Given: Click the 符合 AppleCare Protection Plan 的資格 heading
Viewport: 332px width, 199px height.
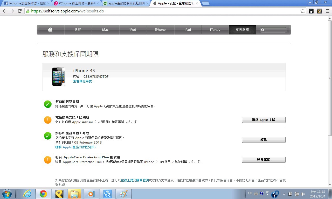Looking at the screenshot, I should [88, 157].
